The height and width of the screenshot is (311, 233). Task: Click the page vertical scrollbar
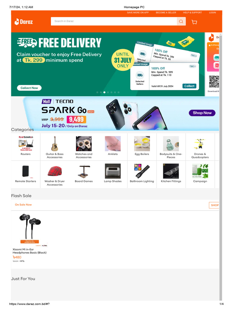[221, 167]
